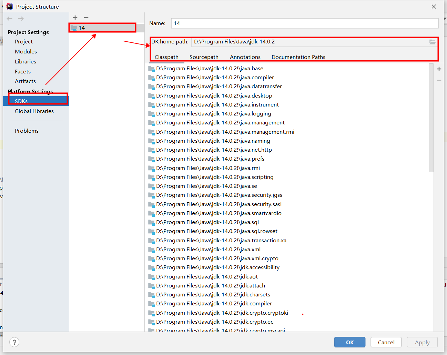Click folder icon beside java.management entry
This screenshot has width=447, height=355.
(x=151, y=123)
